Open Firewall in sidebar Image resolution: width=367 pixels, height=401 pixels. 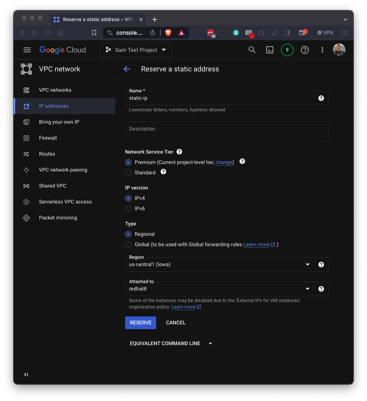[65, 138]
